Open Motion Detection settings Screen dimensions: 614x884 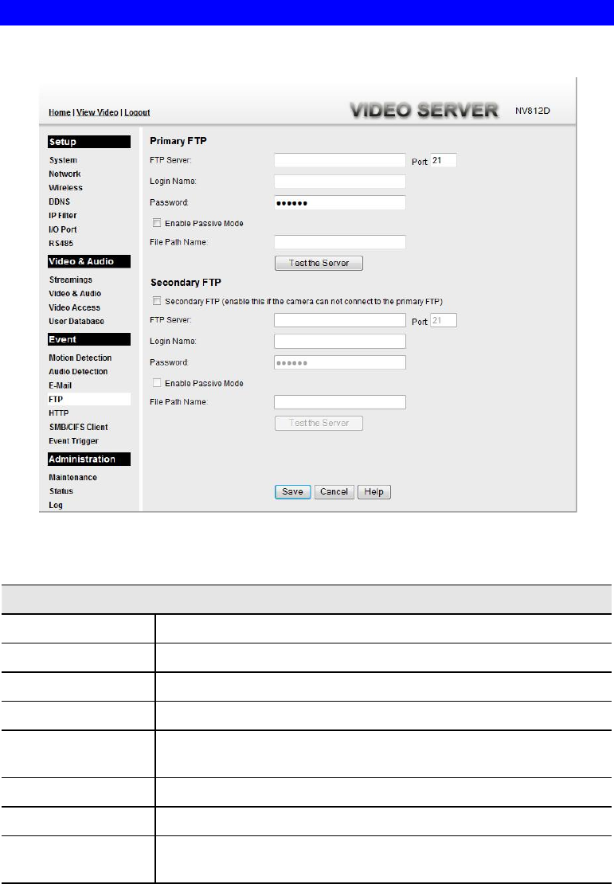[80, 358]
